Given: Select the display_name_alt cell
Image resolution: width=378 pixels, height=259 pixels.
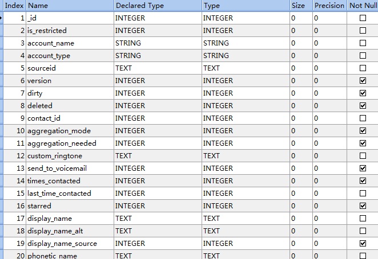Looking at the screenshot, I should (x=70, y=231).
